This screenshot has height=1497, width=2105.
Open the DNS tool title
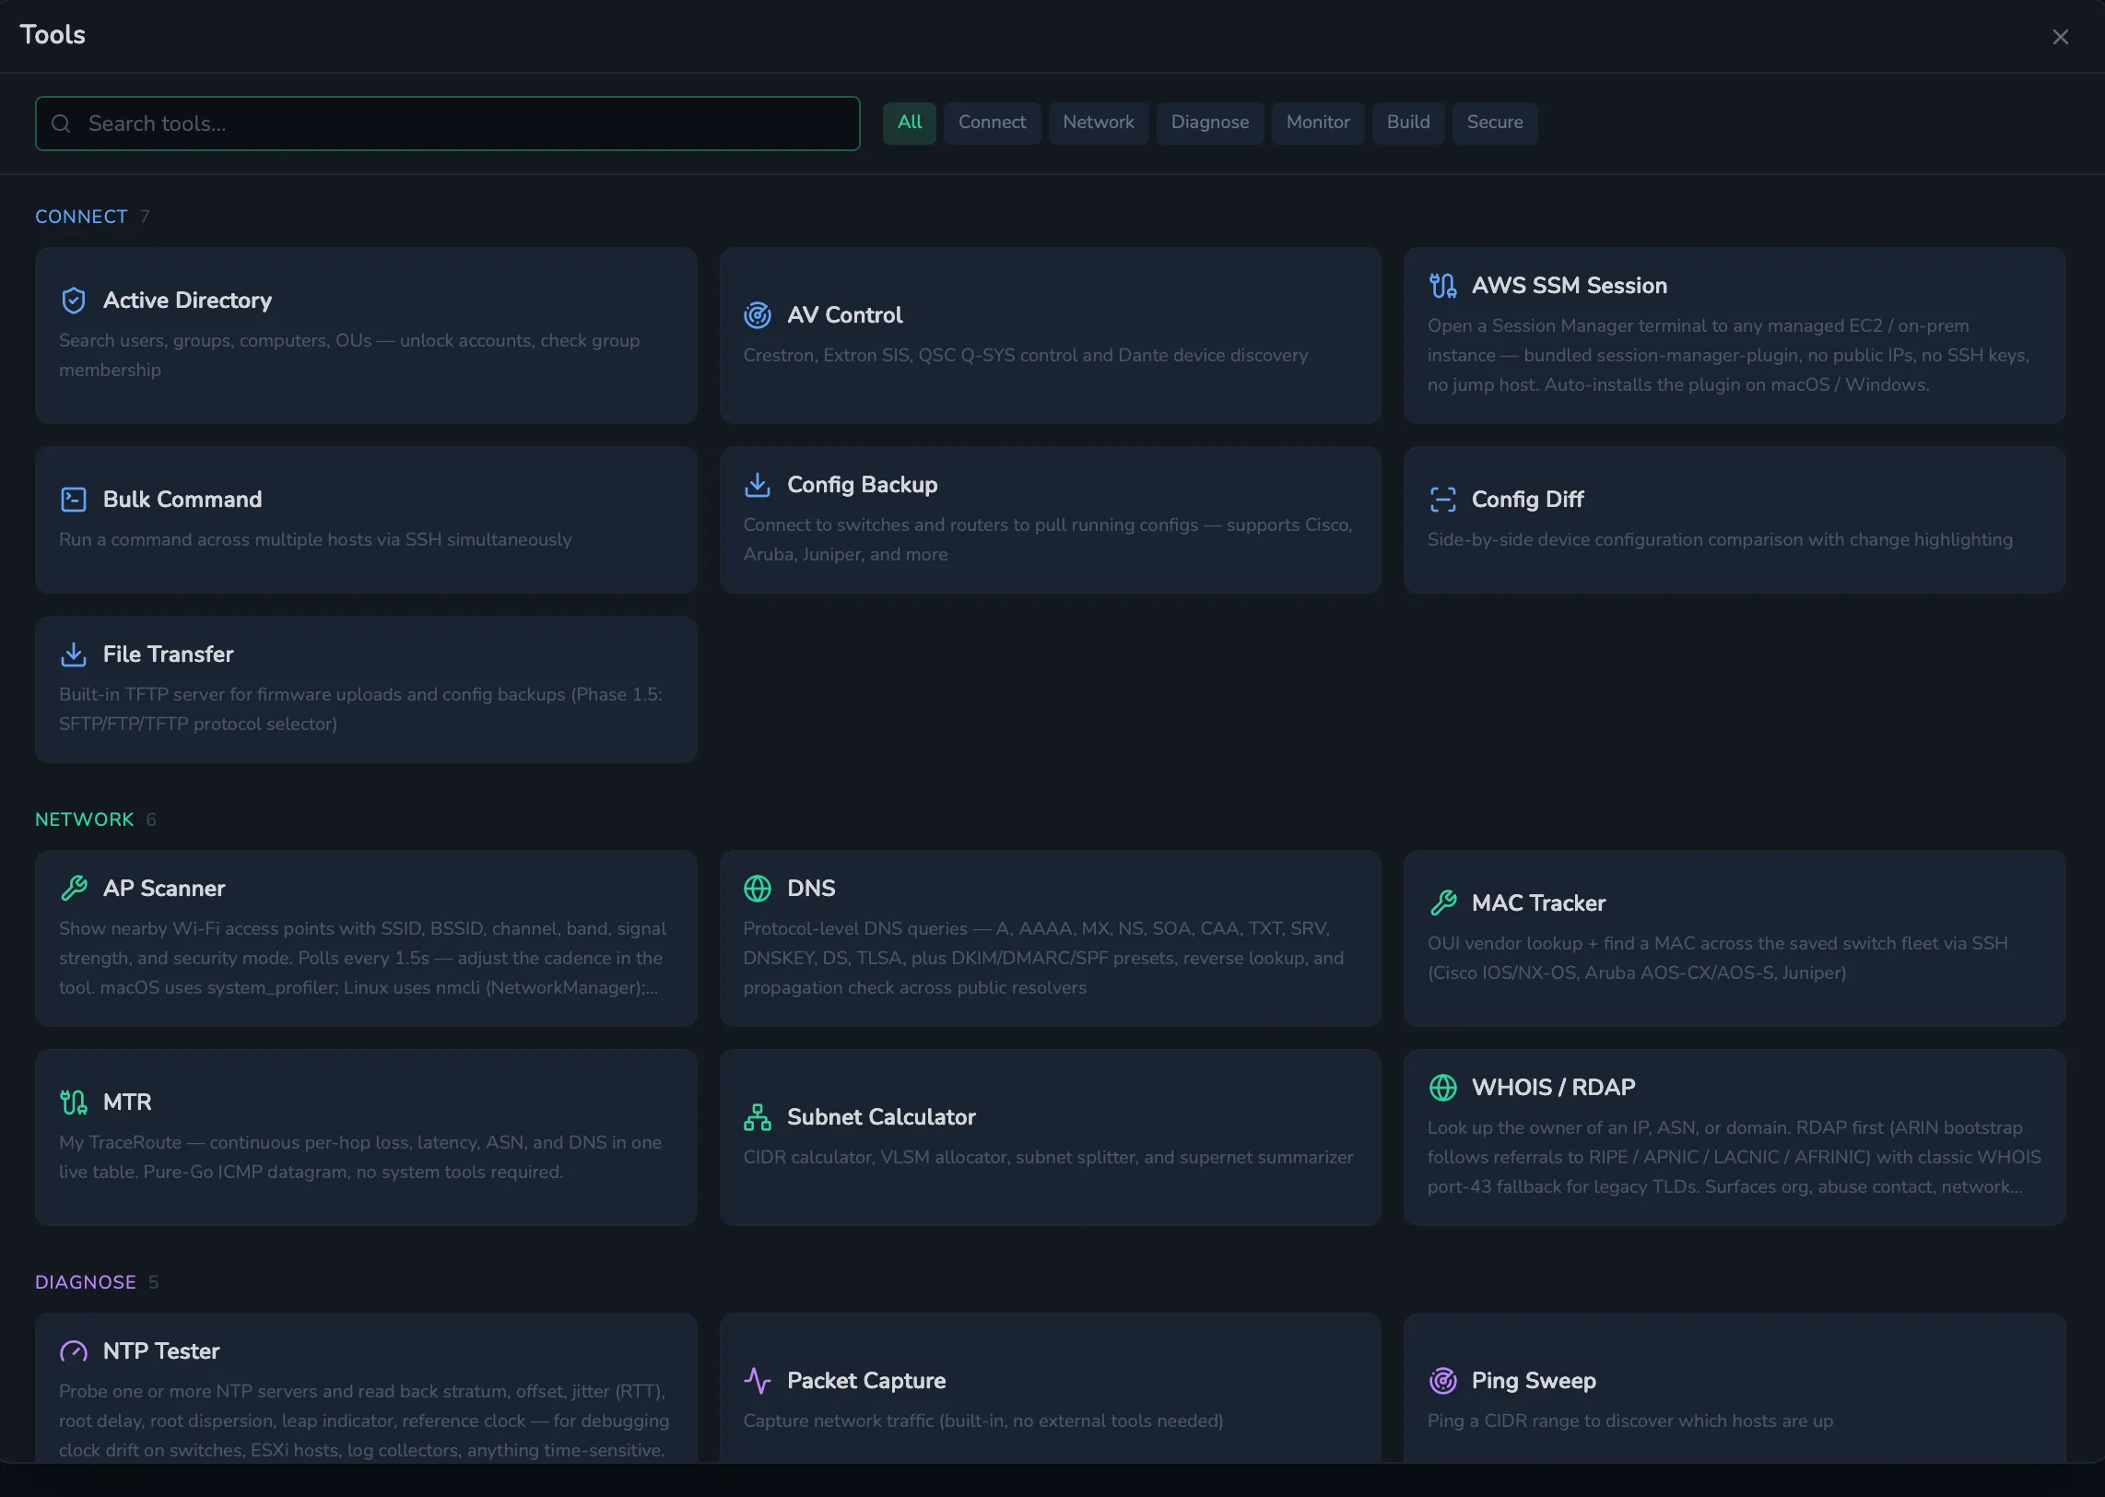[811, 889]
